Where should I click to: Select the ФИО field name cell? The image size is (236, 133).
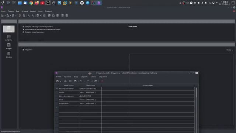(69, 92)
